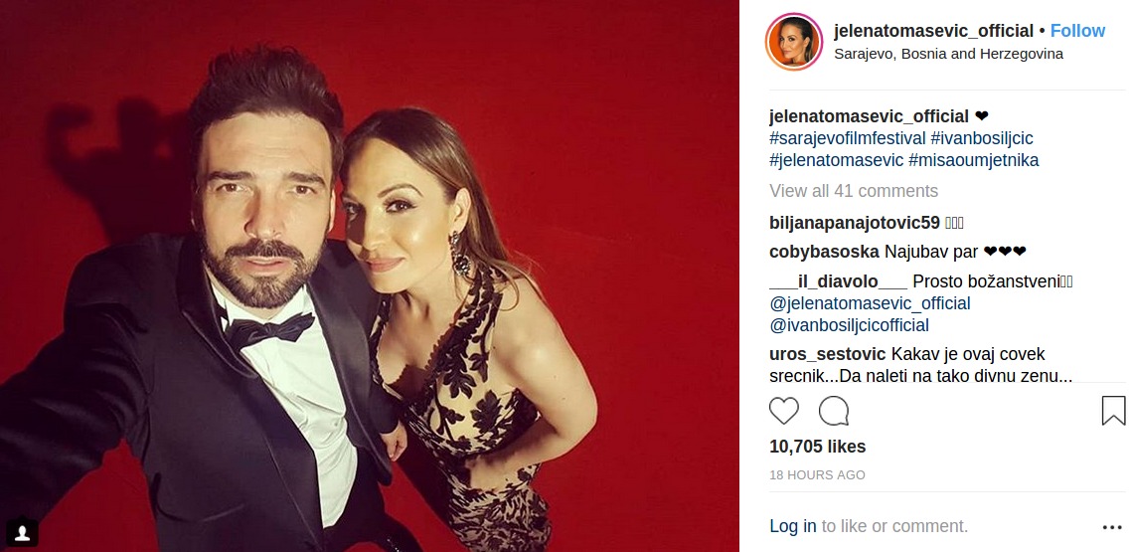Save post with bookmark icon
The width and height of the screenshot is (1130, 552).
[x=1113, y=411]
